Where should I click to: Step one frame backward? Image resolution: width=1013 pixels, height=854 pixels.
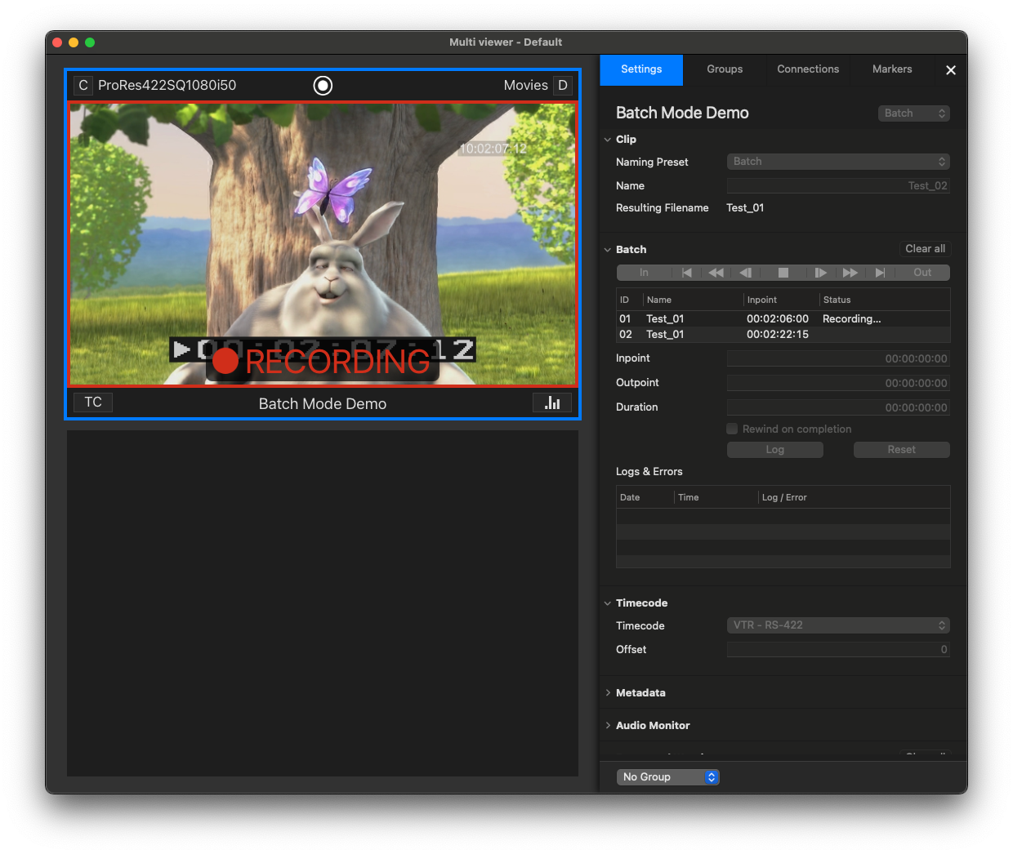point(745,273)
